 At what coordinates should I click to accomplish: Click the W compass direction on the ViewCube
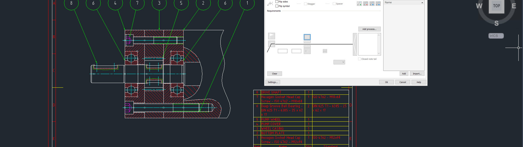(x=479, y=6)
